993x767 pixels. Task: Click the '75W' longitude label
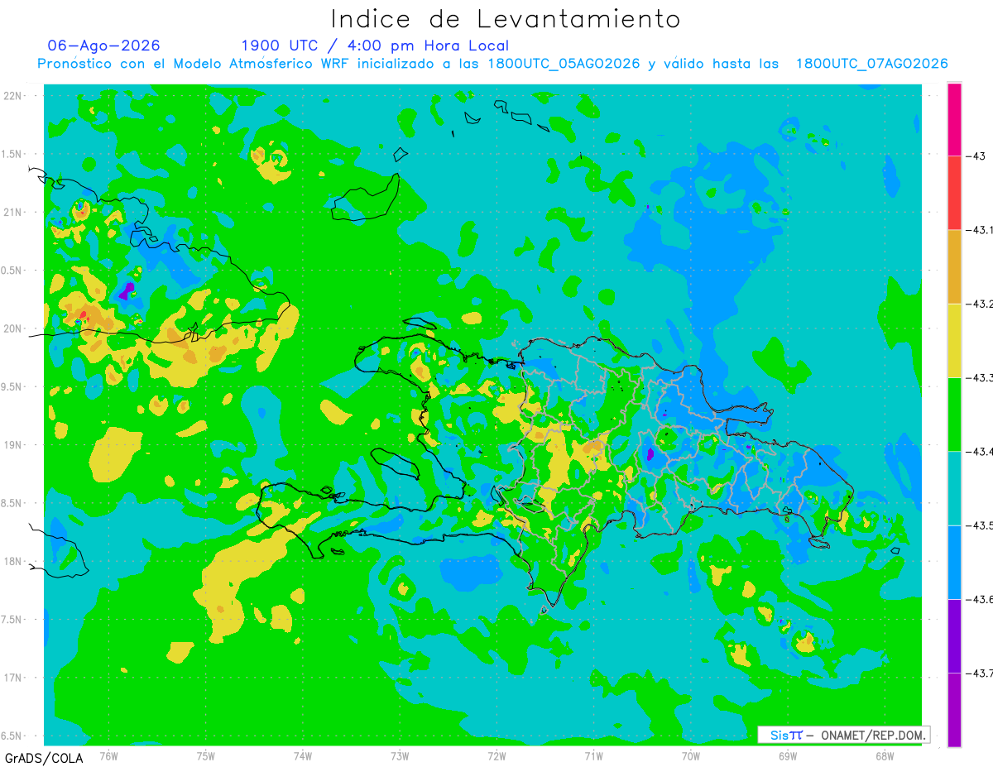point(206,755)
